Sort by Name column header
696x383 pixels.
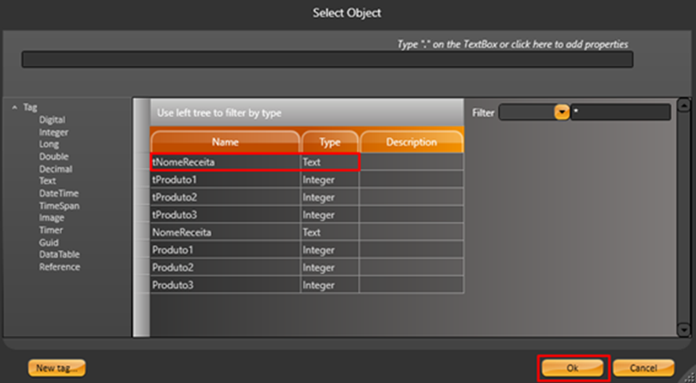point(225,142)
